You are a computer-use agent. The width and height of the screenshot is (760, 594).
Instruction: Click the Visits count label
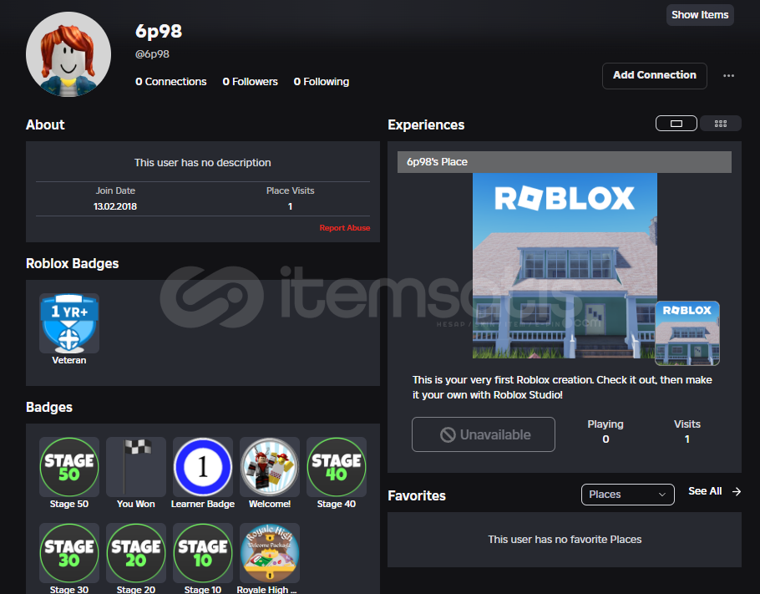pos(687,424)
